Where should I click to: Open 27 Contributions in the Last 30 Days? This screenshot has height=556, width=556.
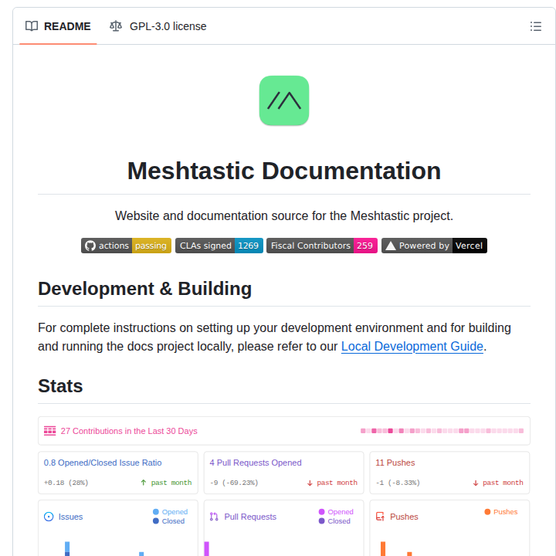[129, 431]
